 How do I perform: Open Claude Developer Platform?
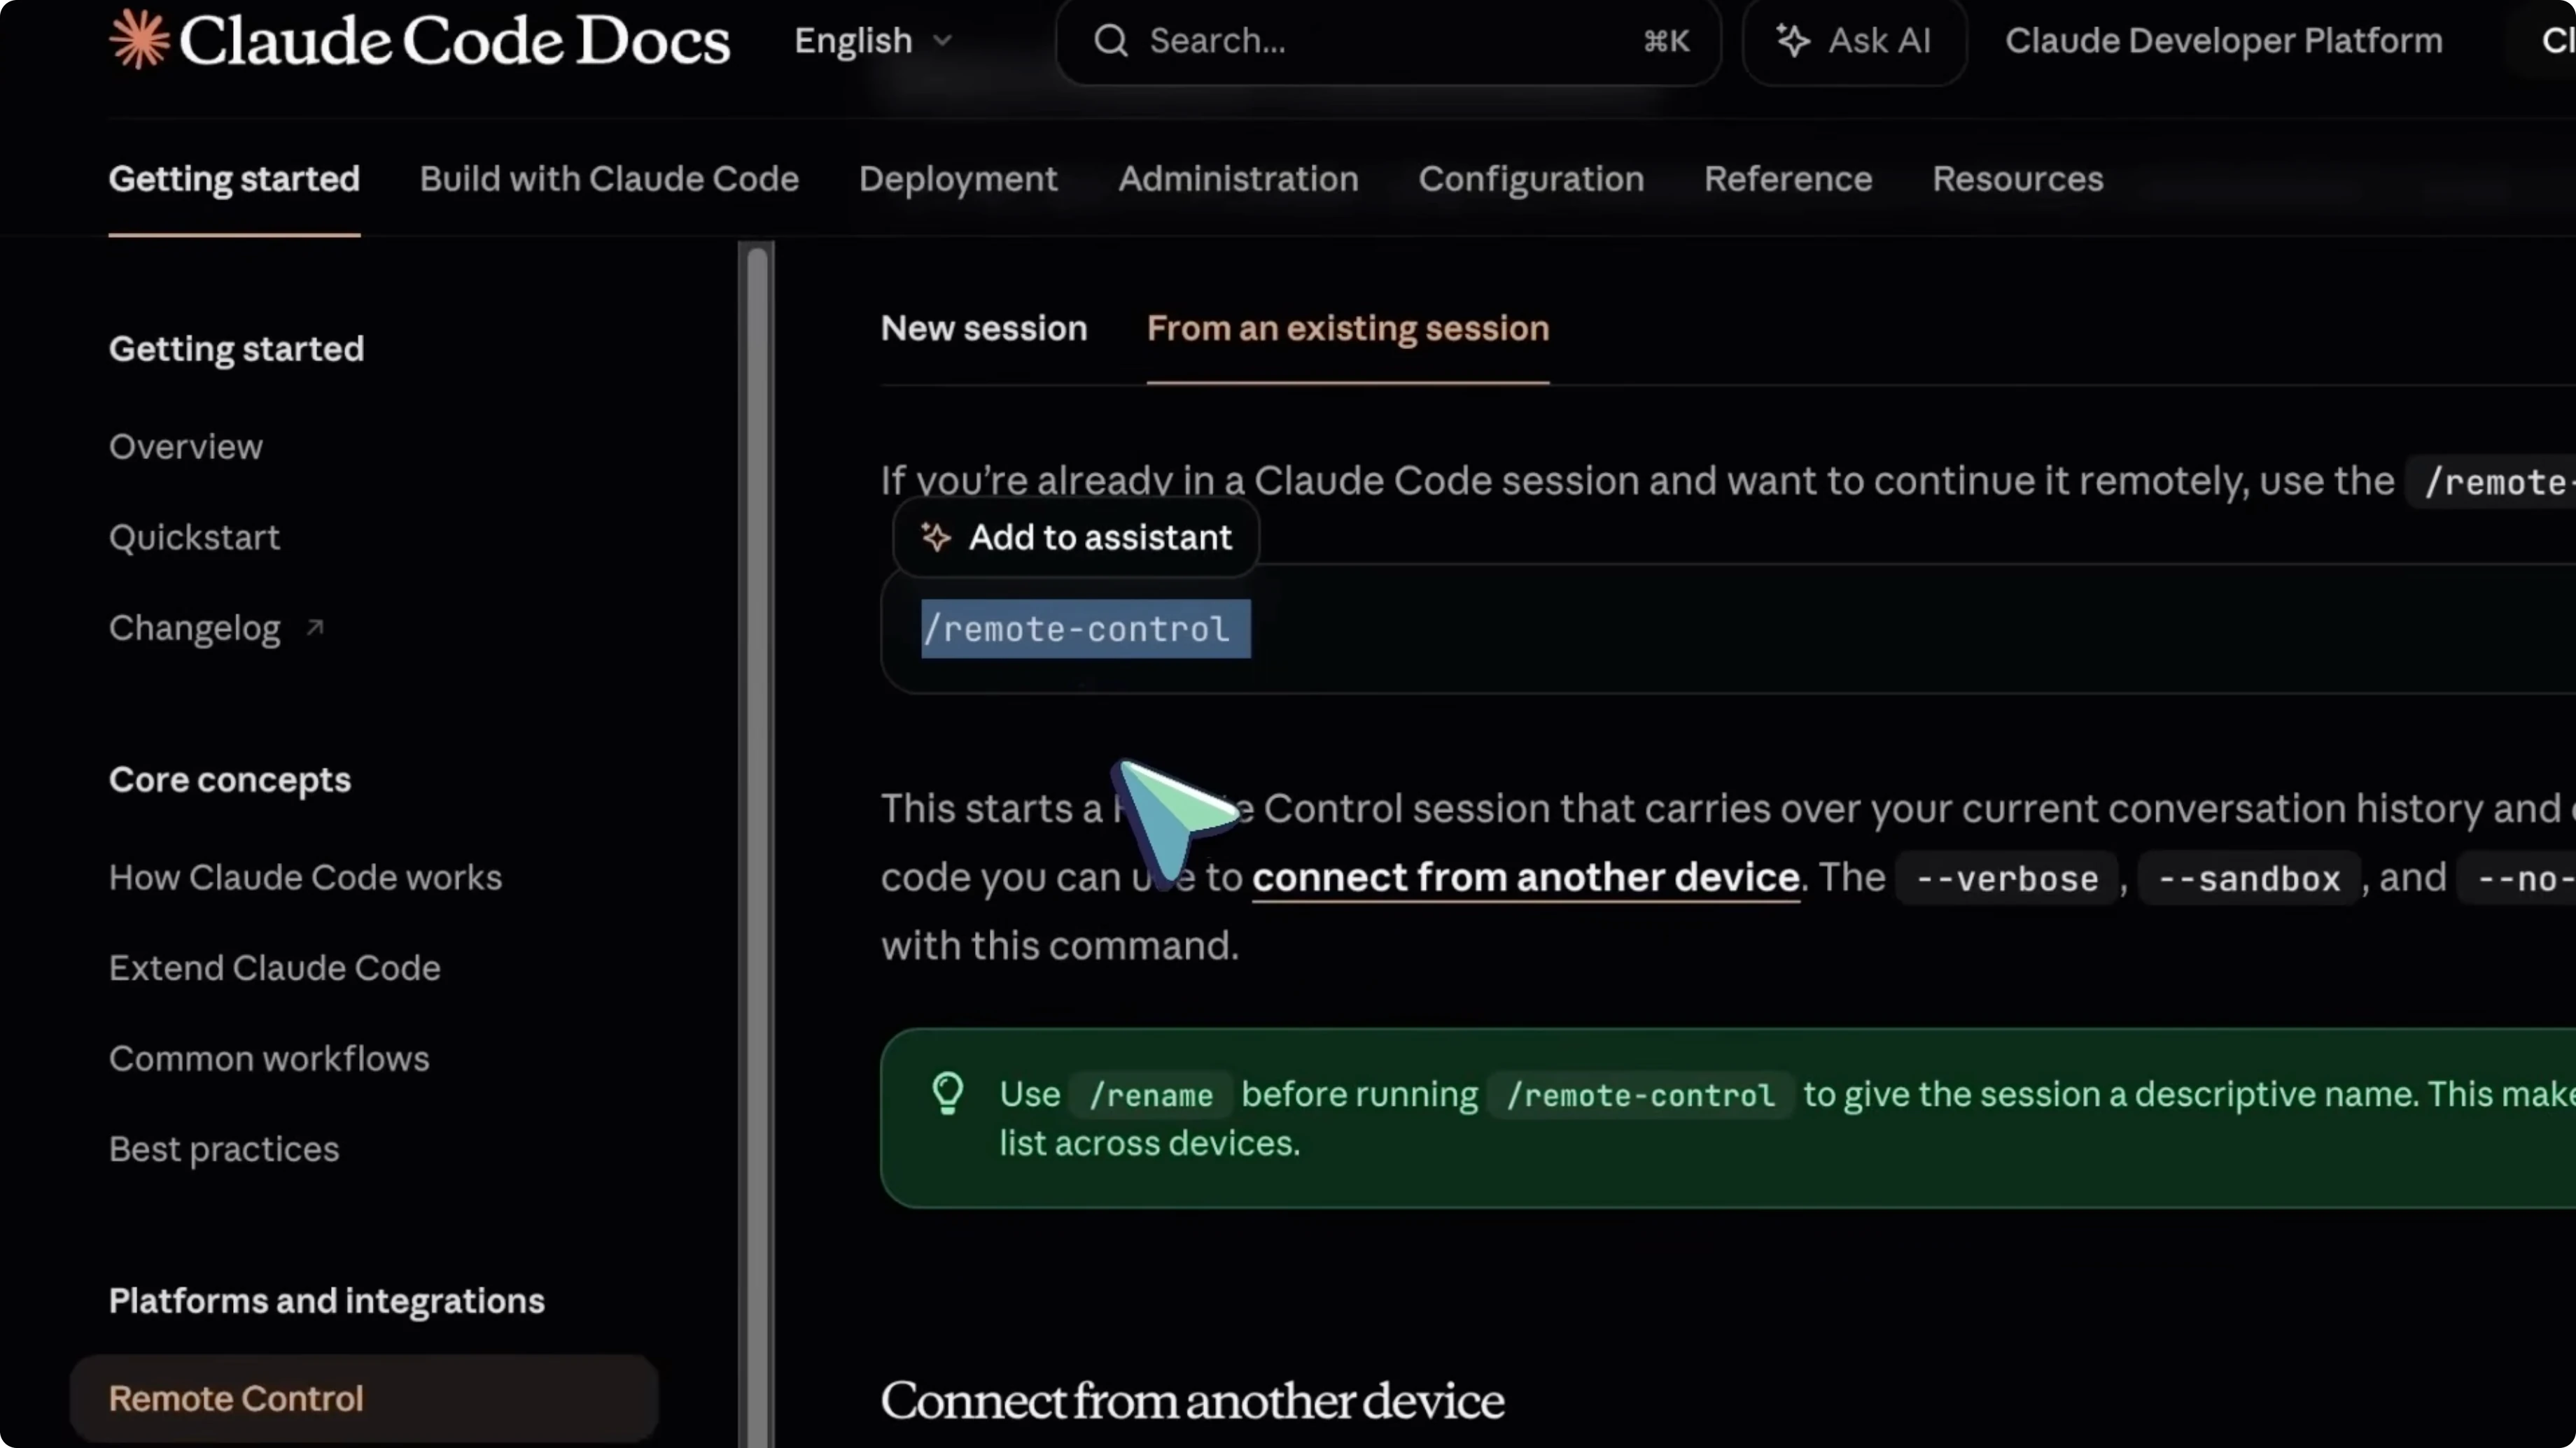(2222, 41)
